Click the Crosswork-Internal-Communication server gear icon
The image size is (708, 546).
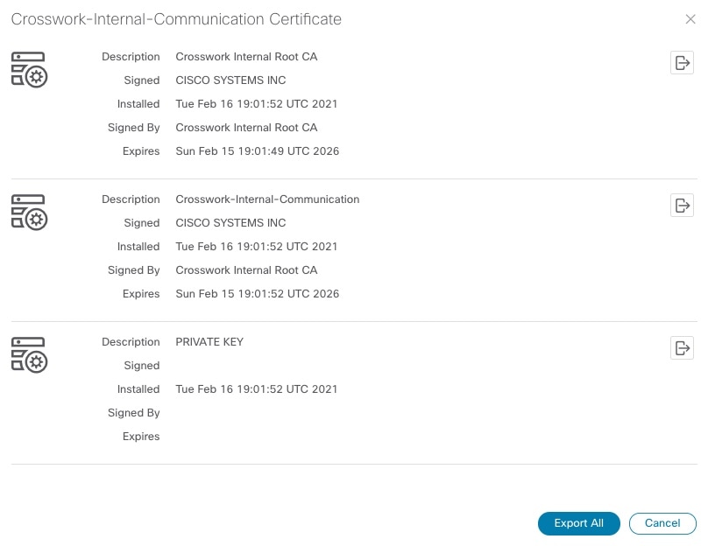[x=29, y=213]
